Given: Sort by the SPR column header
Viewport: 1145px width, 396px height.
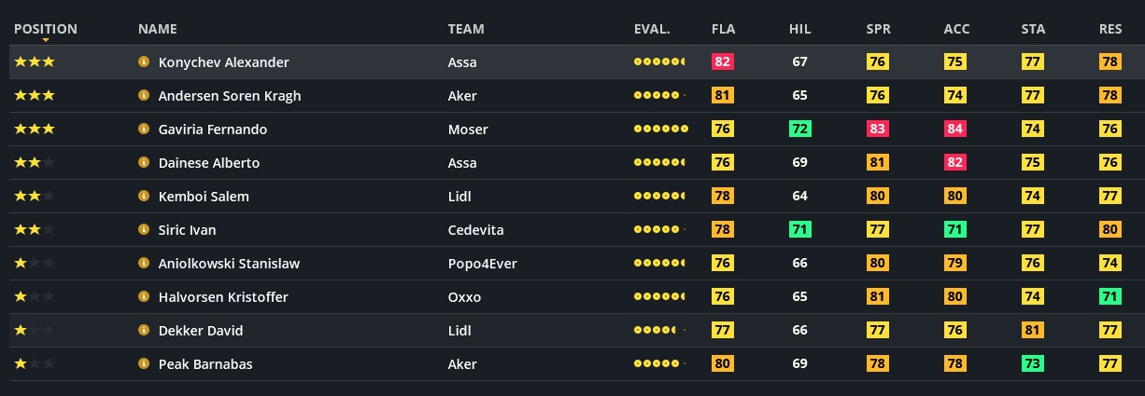Looking at the screenshot, I should point(878,29).
